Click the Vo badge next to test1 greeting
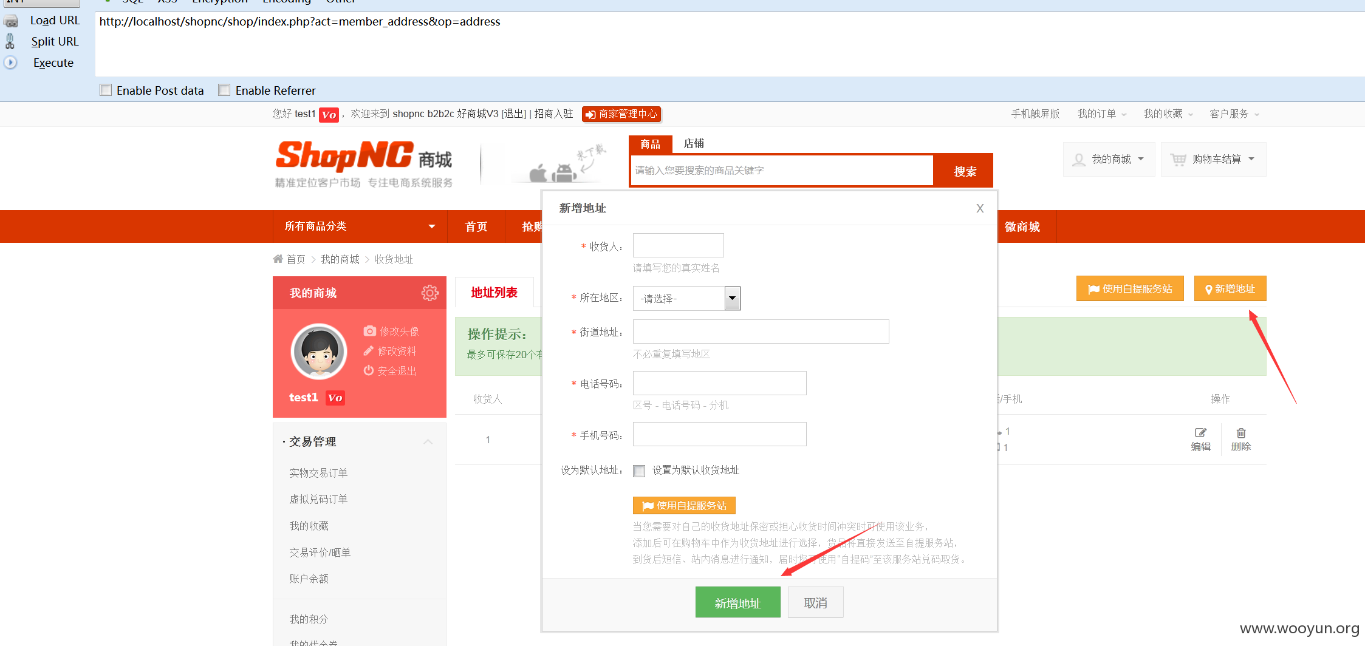1365x646 pixels. pyautogui.click(x=329, y=115)
